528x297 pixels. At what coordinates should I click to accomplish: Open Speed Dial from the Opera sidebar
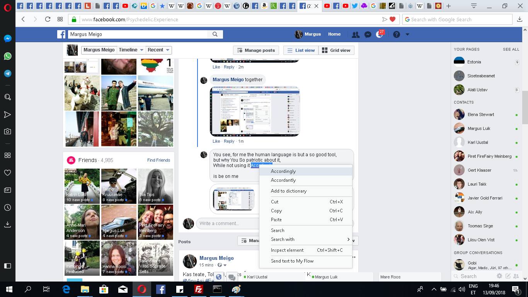pyautogui.click(x=7, y=155)
